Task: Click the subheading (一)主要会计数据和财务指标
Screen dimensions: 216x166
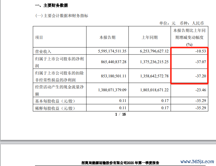Action: [x=62, y=16]
